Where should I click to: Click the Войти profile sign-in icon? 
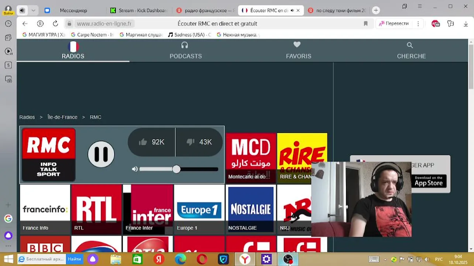8,10
